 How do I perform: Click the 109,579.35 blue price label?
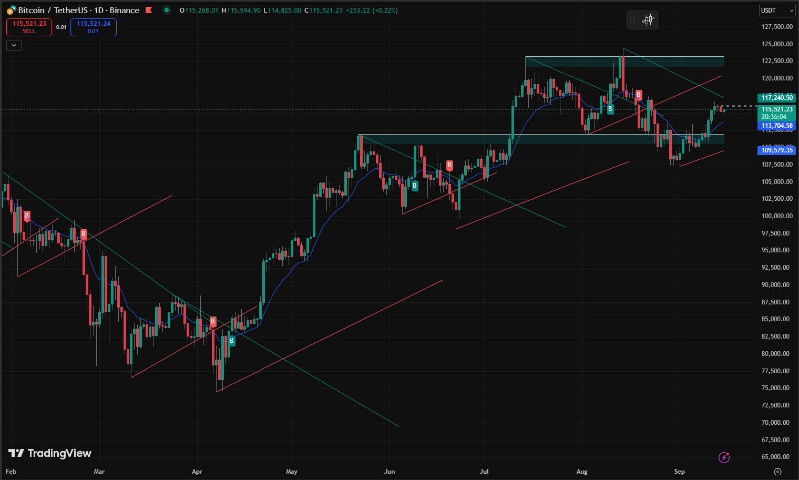776,150
